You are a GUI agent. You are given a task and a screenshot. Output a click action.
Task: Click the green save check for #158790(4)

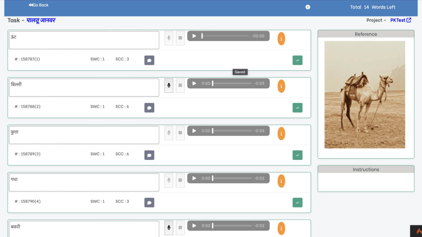pyautogui.click(x=298, y=203)
